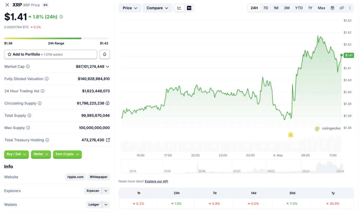
Task: Click the 1h 0.2% change value
Action: [139, 204]
